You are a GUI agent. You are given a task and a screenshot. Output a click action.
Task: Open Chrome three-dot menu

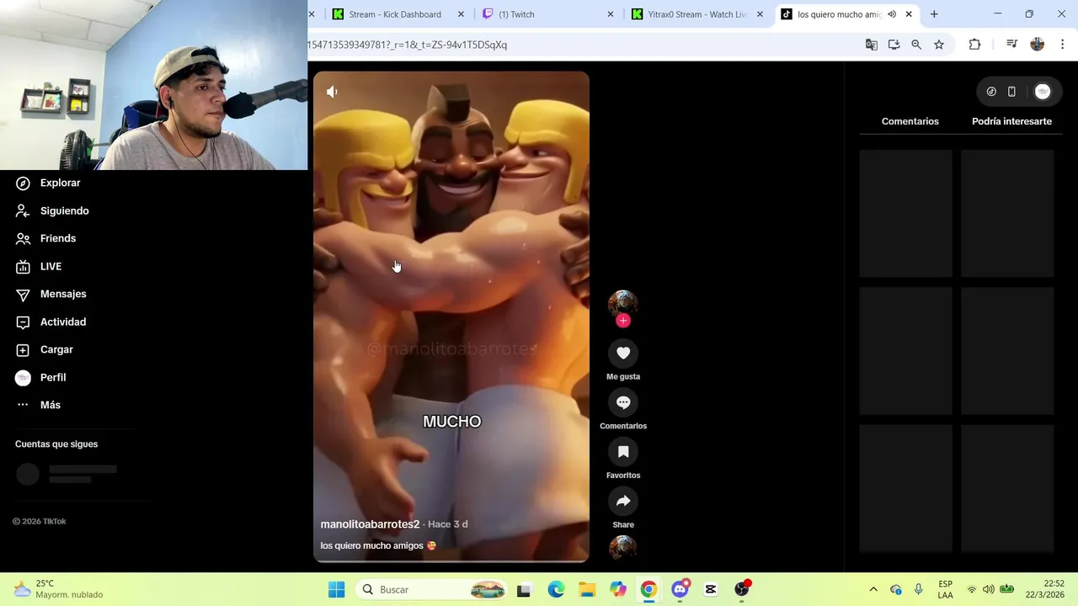[1062, 45]
